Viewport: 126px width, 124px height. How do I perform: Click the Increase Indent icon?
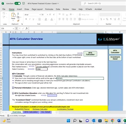pos(75,19)
